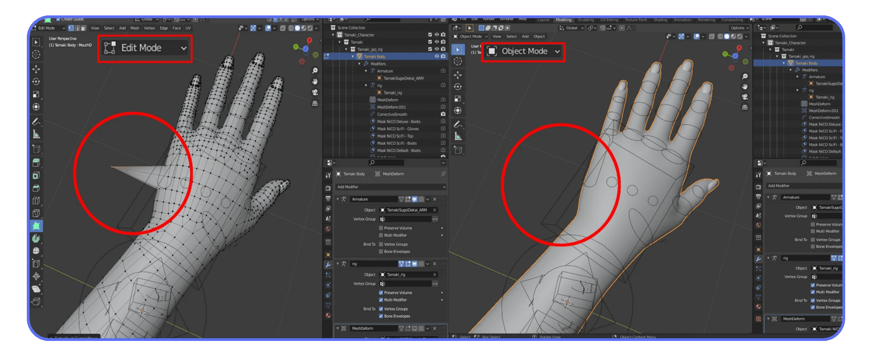Collapse the Armature modifier panel in middle properties

click(x=338, y=199)
